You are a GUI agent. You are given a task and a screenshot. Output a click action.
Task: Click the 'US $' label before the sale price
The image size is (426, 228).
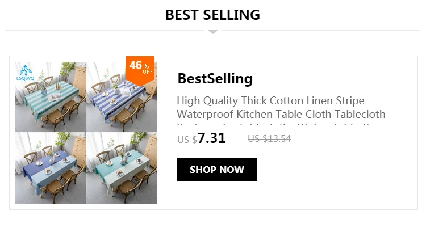[x=187, y=140]
